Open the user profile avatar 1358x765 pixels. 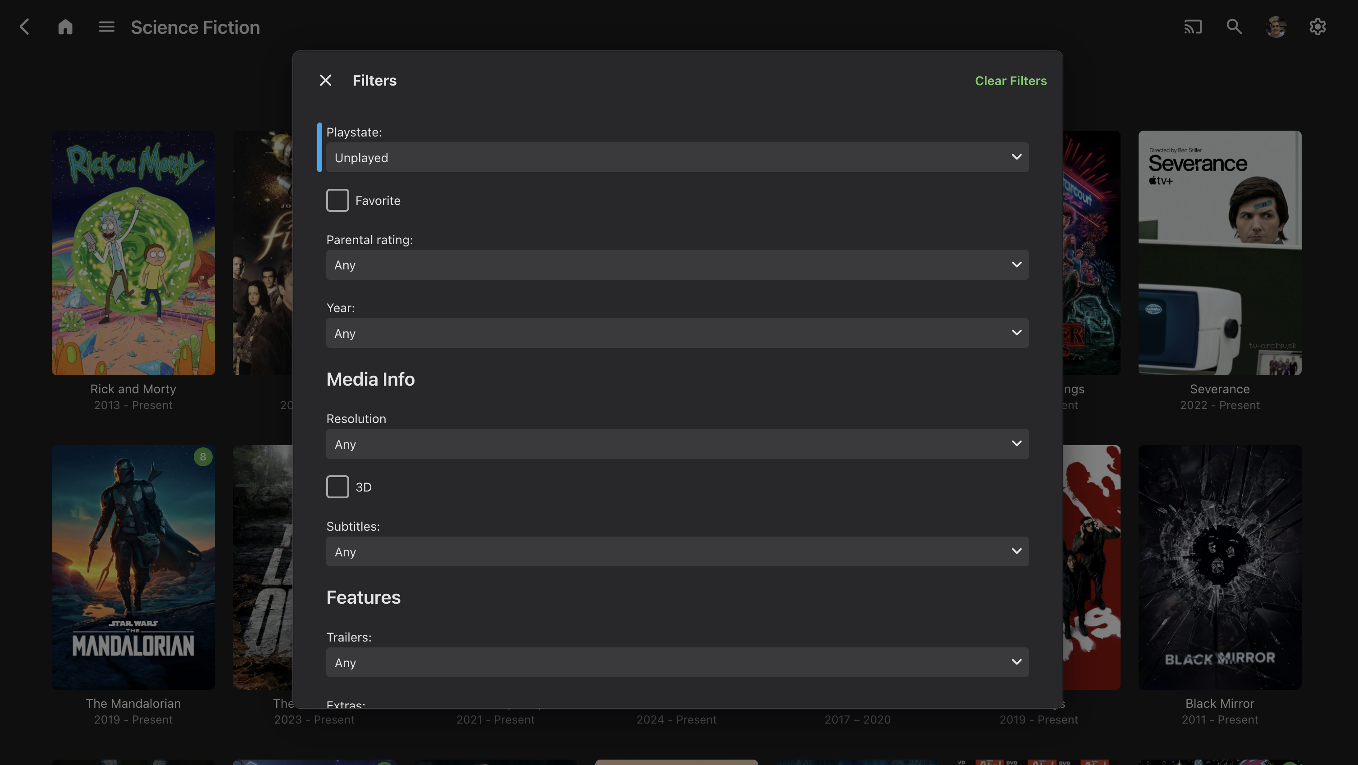click(x=1276, y=27)
